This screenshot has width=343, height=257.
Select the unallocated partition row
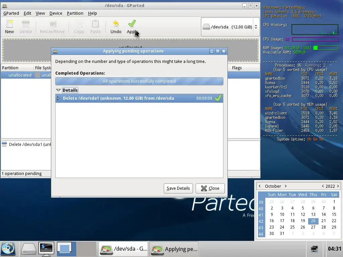pos(26,75)
